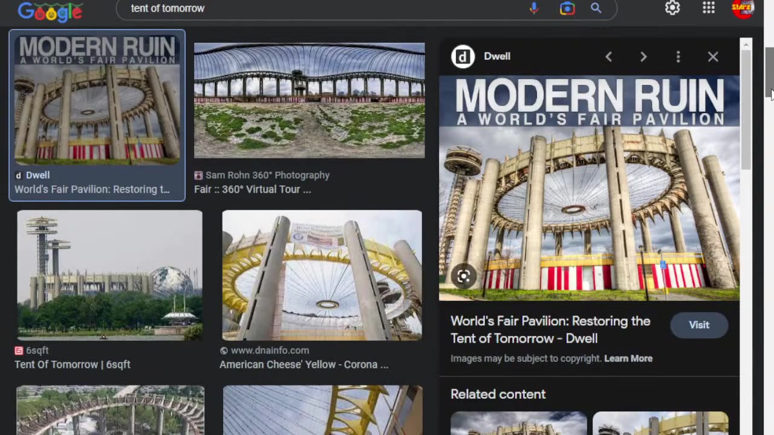
Task: Open first related content thumbnail
Action: 519,424
